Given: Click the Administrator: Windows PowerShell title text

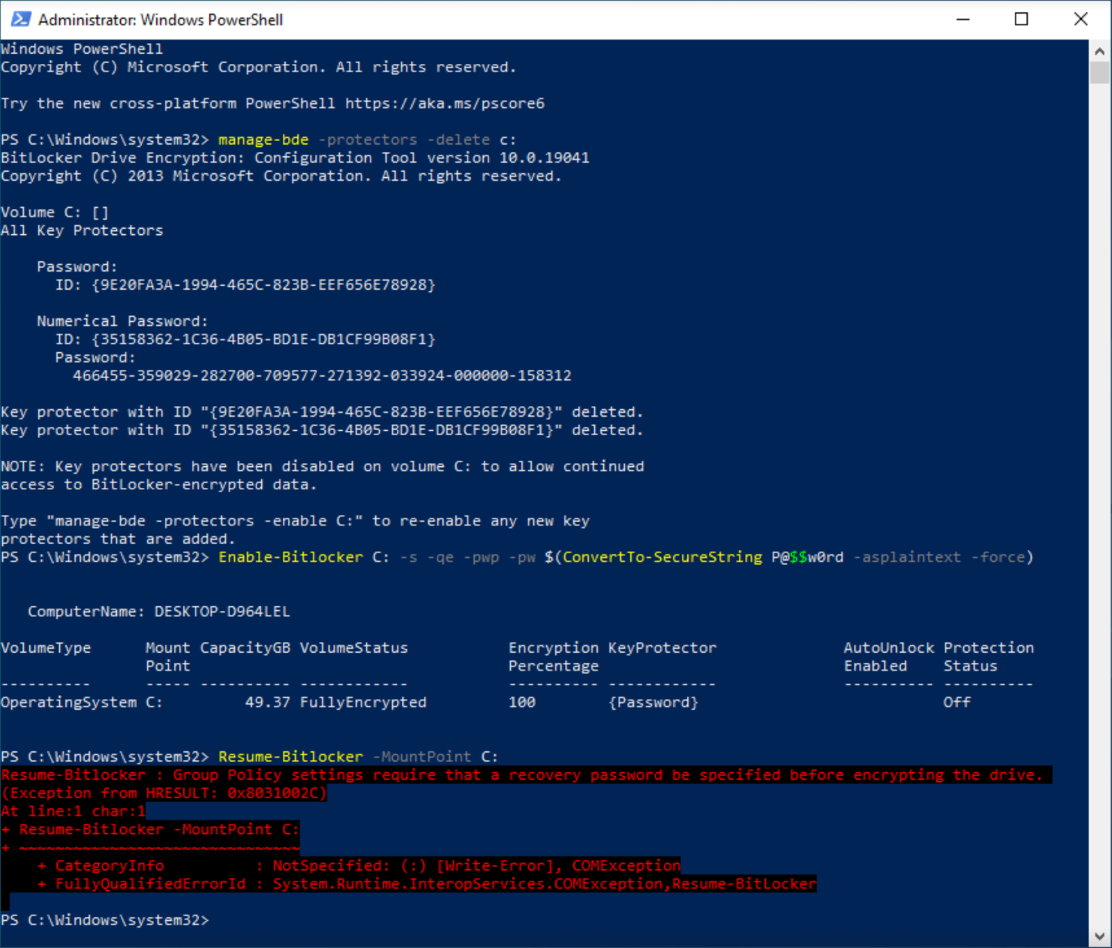Looking at the screenshot, I should click(x=161, y=19).
